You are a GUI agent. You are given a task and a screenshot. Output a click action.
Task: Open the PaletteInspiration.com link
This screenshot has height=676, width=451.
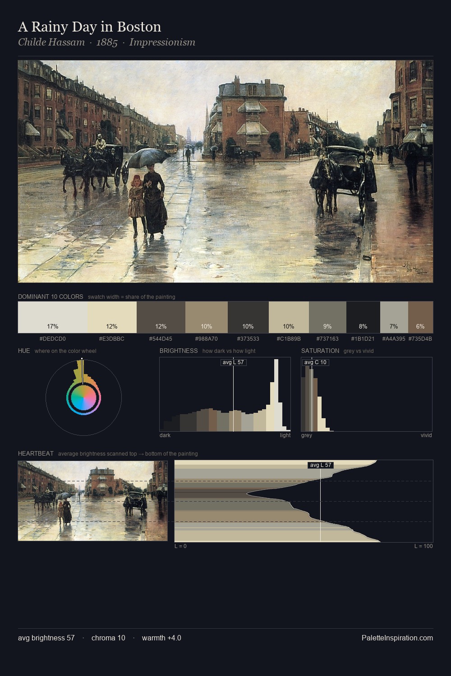pos(397,638)
